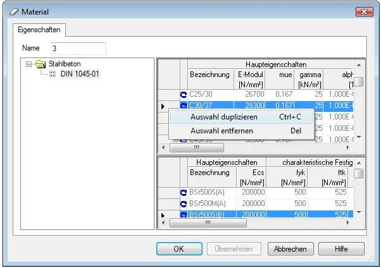381x268 pixels.
Task: Click the E-Modul column header
Action: (x=250, y=80)
